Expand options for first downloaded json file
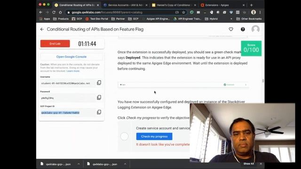This screenshot has height=169, width=301. (79, 164)
